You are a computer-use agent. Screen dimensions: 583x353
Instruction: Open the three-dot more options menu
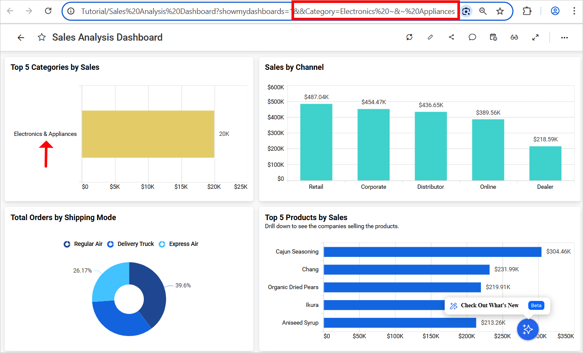(x=564, y=37)
